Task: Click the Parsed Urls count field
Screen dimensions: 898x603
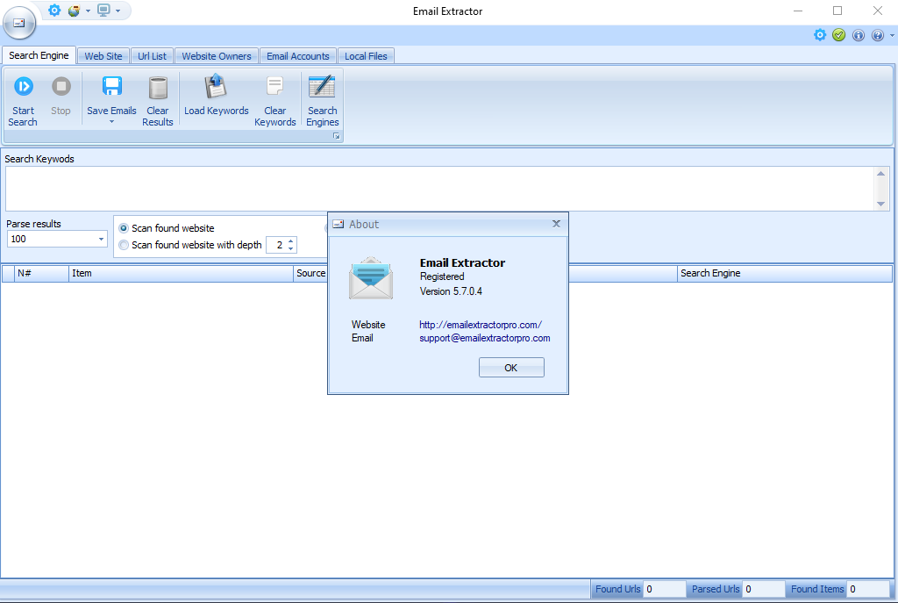Action: click(764, 589)
